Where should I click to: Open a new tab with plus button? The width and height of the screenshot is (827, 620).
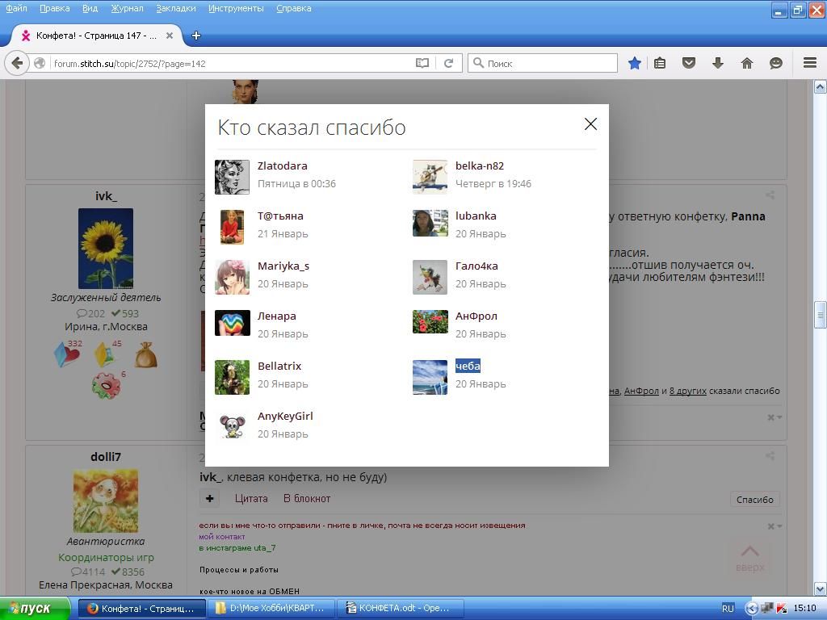click(x=195, y=36)
